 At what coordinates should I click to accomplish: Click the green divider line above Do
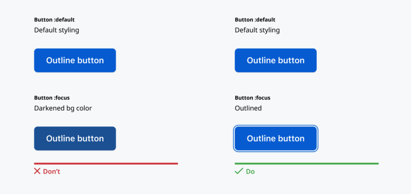point(307,164)
